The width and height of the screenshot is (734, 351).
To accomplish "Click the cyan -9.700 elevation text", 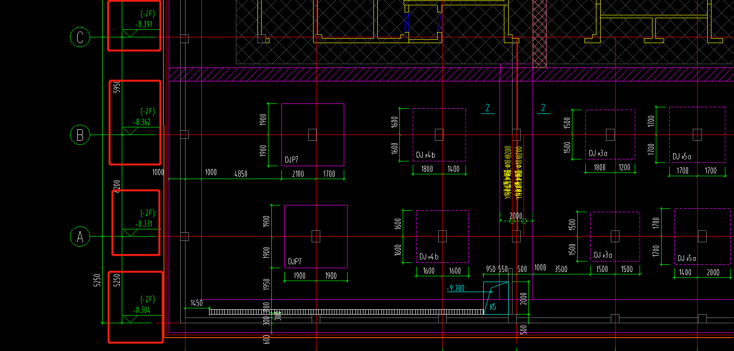I will (455, 288).
